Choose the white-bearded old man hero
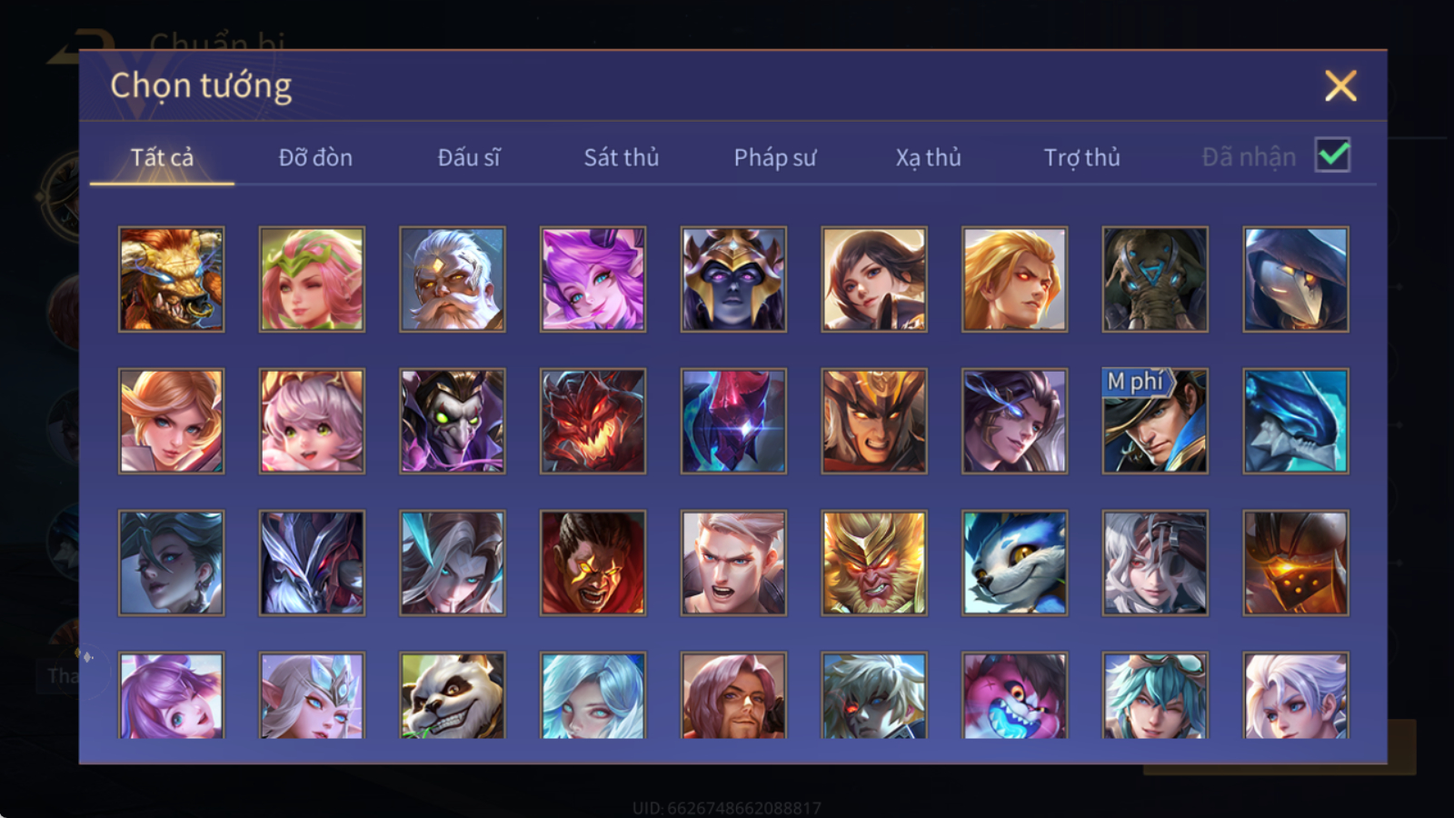This screenshot has width=1454, height=818. [453, 279]
